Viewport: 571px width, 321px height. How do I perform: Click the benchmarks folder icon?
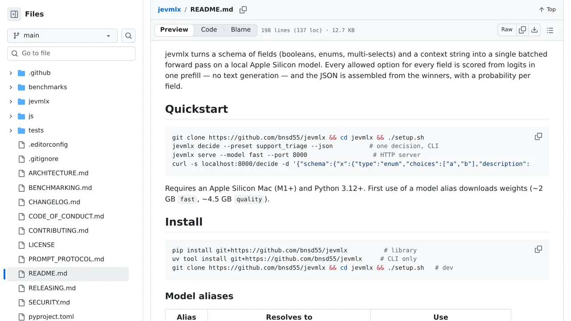[21, 87]
